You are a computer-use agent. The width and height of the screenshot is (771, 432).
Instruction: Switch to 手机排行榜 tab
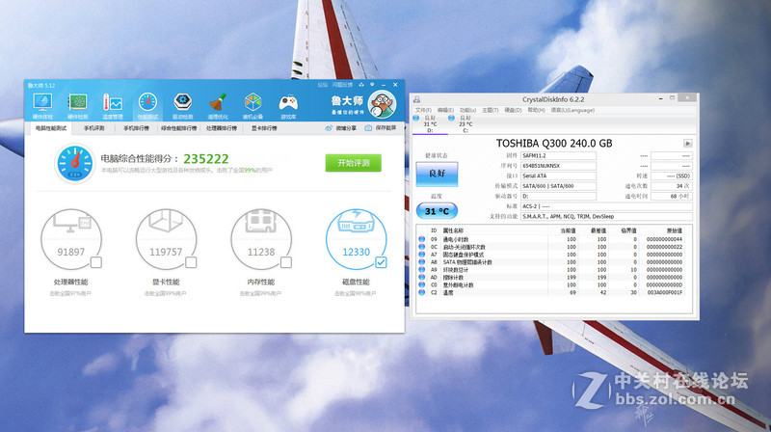[x=136, y=128]
